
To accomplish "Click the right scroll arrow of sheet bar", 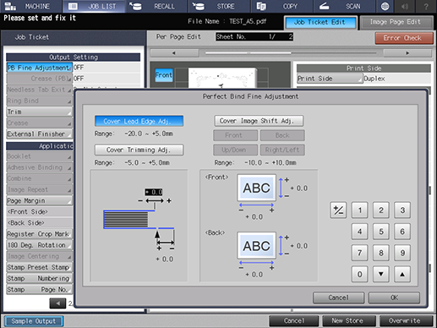I will point(407,53).
